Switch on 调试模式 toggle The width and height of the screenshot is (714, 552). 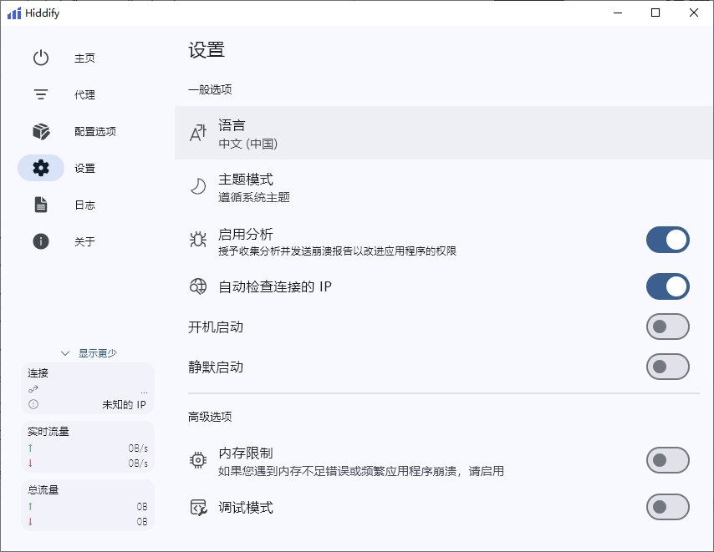click(667, 507)
